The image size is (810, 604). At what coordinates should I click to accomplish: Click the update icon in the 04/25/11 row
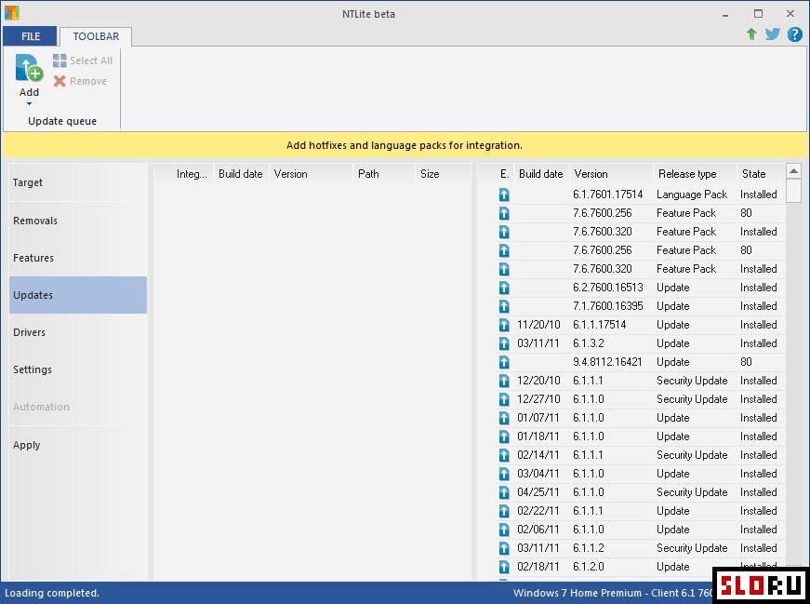(x=504, y=492)
